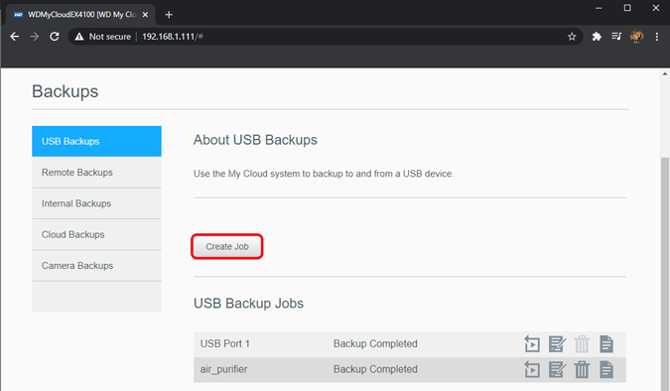
Task: Select the WDMyCloudEX4100 browser tab
Action: pyautogui.click(x=80, y=15)
